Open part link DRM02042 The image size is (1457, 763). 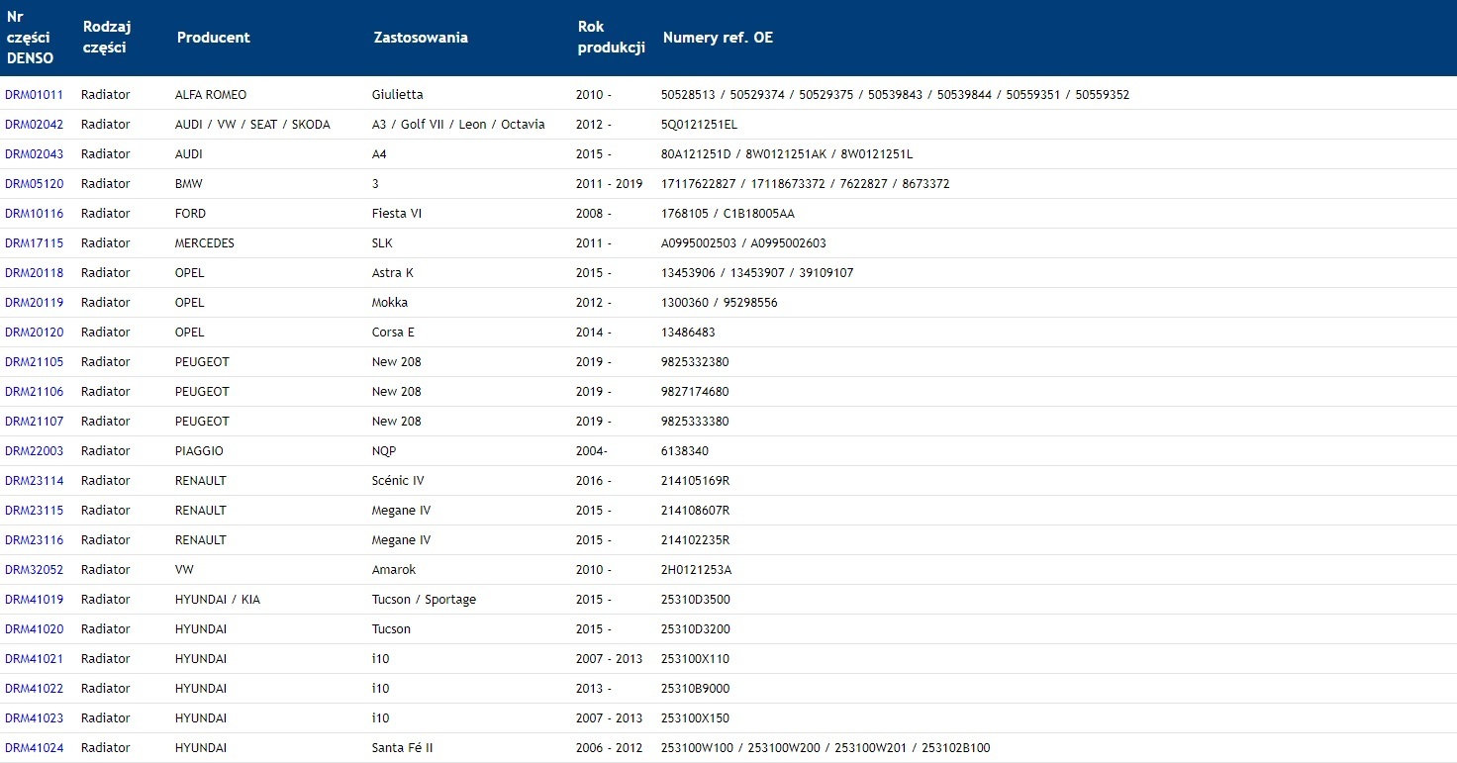pyautogui.click(x=34, y=125)
